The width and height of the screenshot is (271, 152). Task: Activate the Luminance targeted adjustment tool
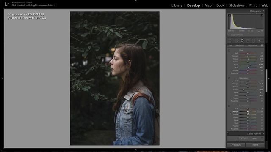click(x=229, y=106)
